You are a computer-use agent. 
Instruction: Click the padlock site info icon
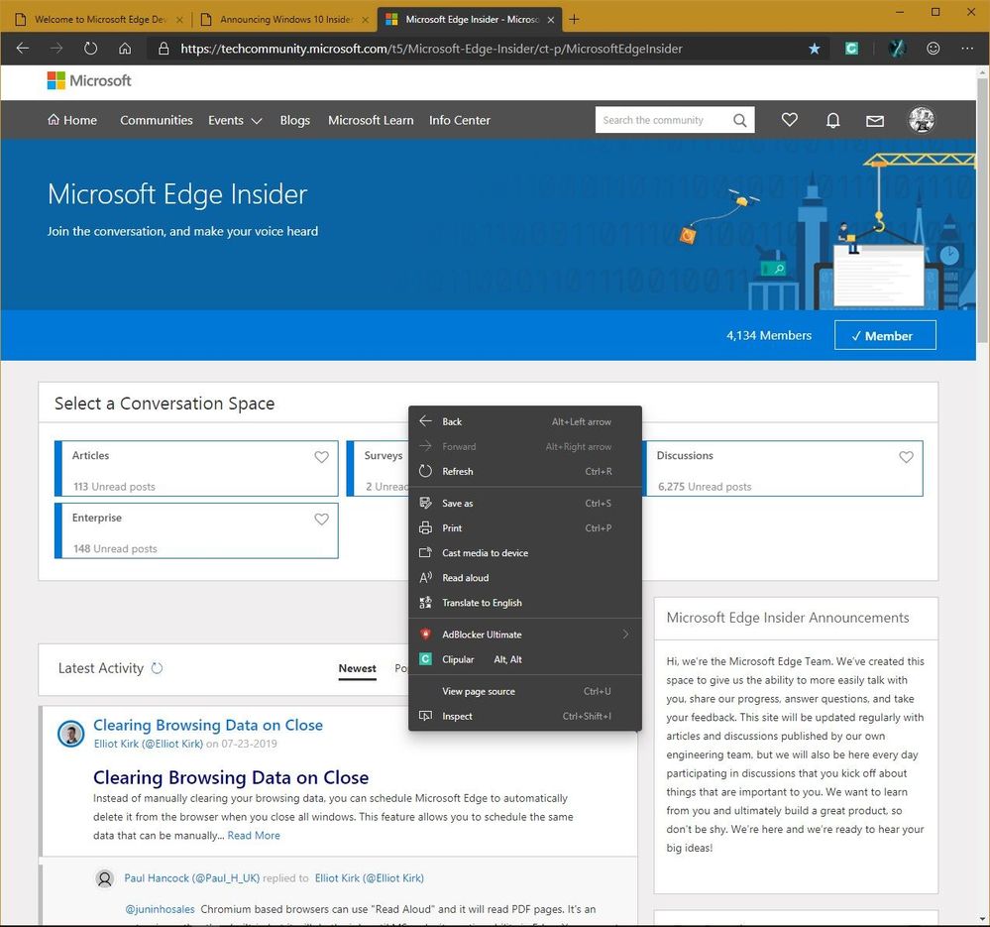point(164,48)
